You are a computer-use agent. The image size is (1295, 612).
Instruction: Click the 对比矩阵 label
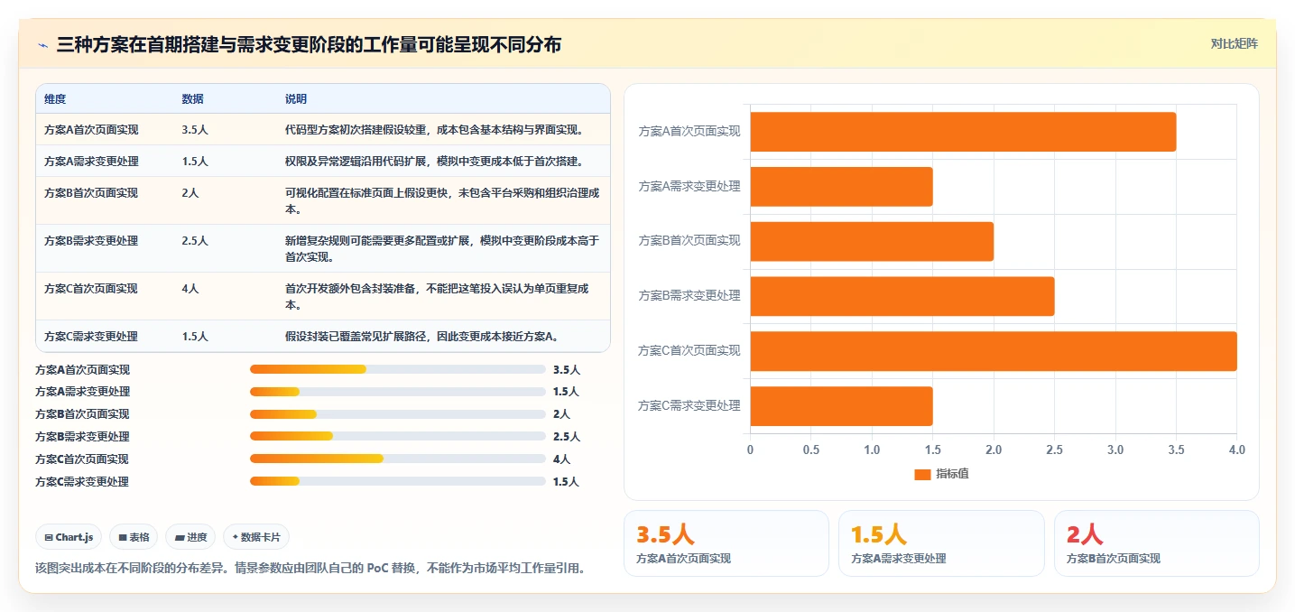pos(1235,43)
